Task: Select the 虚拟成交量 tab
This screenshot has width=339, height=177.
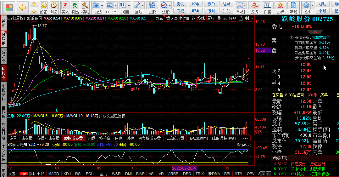Action: pos(74,138)
